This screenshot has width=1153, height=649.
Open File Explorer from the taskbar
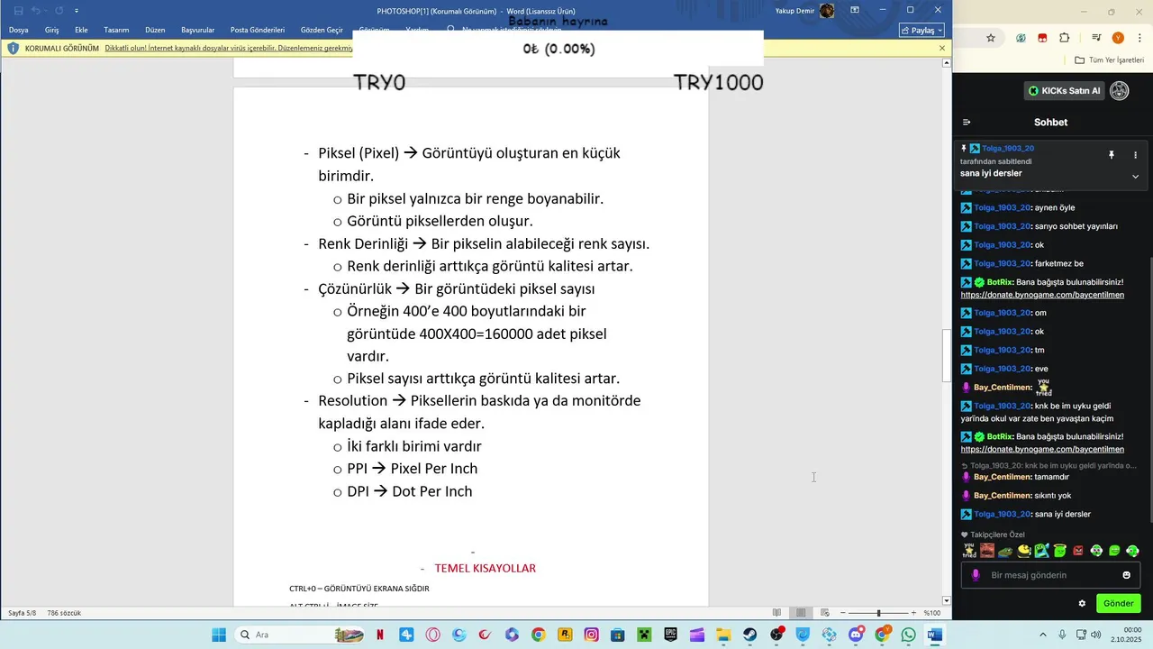[723, 635]
